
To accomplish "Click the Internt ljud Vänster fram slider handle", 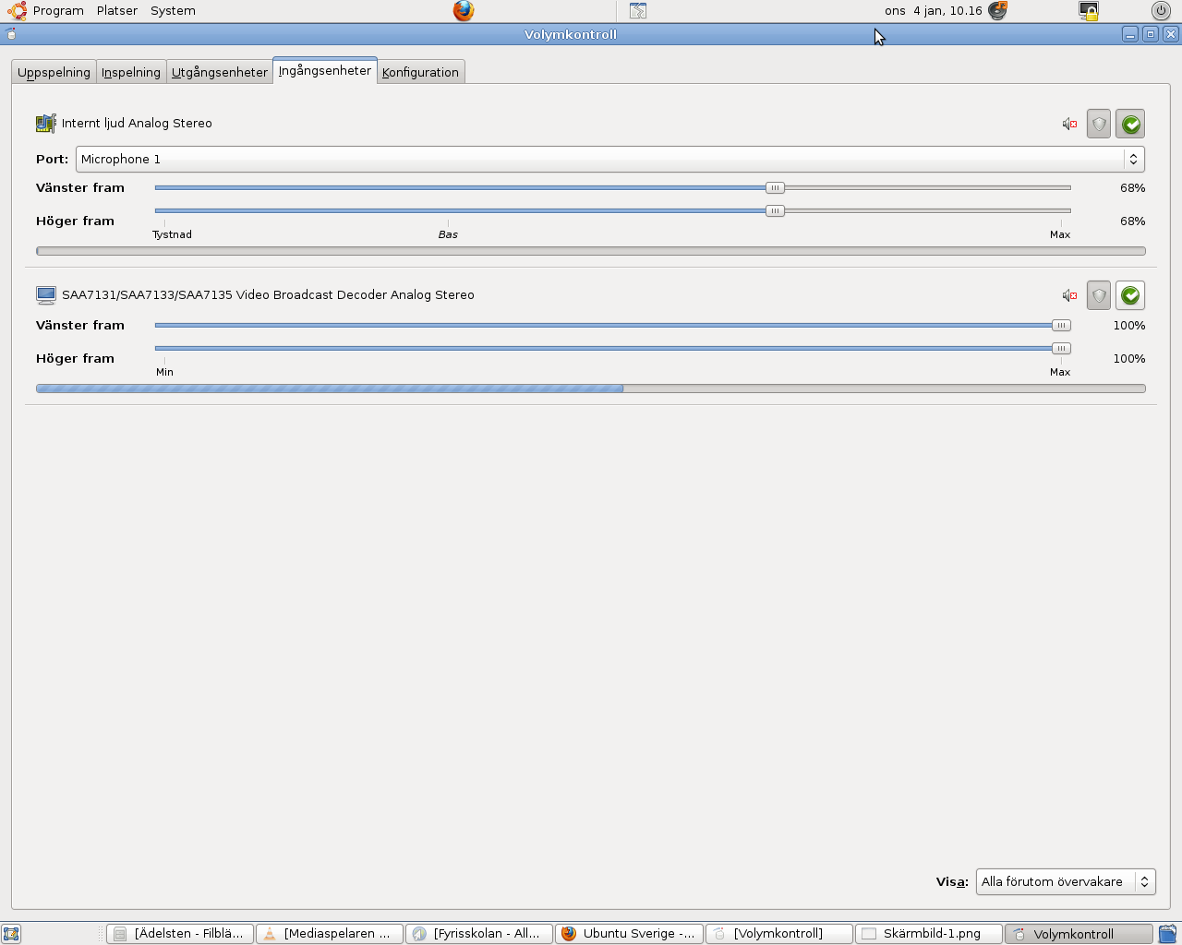I will [775, 187].
